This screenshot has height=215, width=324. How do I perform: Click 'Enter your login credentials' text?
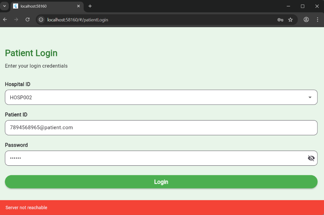pos(36,66)
